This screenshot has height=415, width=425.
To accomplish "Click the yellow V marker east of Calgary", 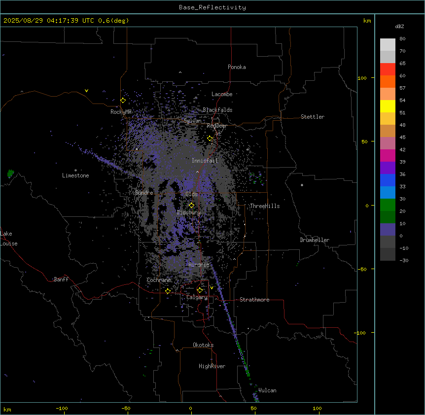I will point(212,288).
